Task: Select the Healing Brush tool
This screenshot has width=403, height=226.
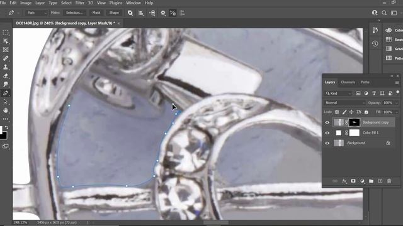Action: [x=6, y=58]
